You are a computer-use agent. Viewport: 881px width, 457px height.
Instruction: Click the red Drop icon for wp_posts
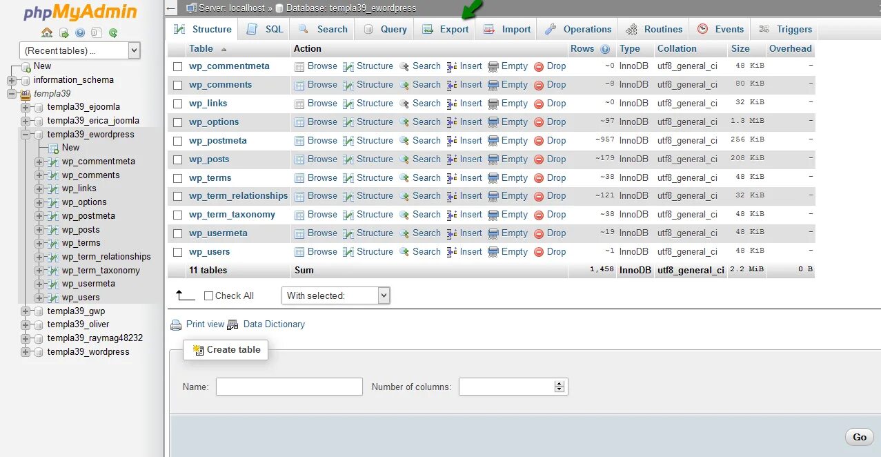click(539, 159)
